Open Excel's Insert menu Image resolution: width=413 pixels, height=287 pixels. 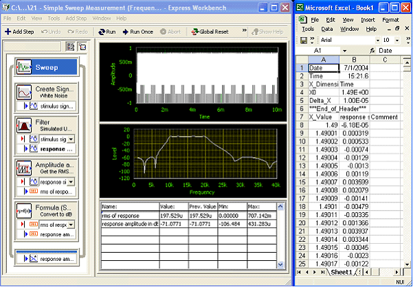click(x=366, y=20)
